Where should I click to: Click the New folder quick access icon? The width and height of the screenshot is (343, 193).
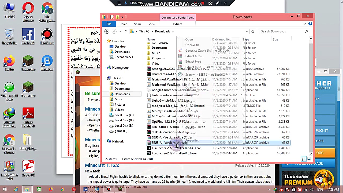pyautogui.click(x=117, y=17)
